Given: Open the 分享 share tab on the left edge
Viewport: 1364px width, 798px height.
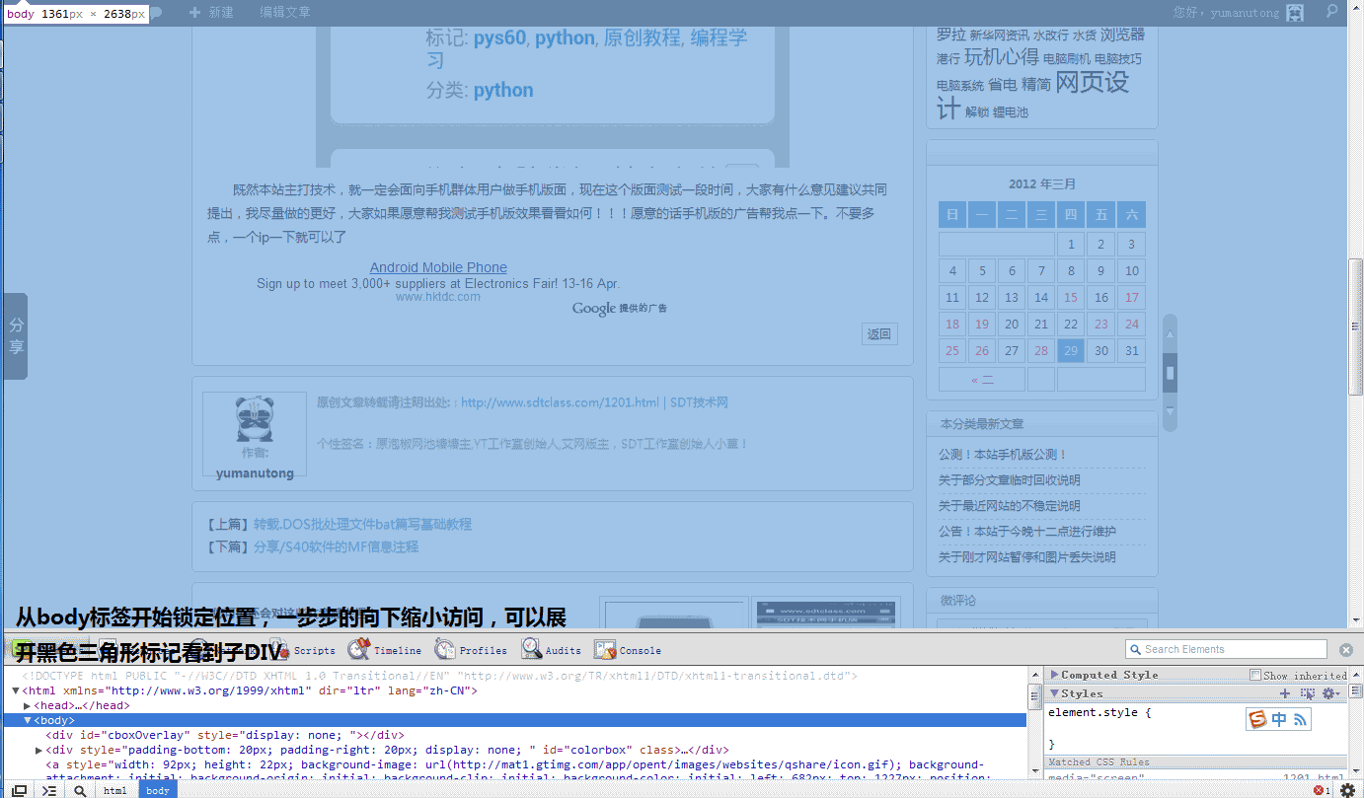Looking at the screenshot, I should click(x=16, y=336).
